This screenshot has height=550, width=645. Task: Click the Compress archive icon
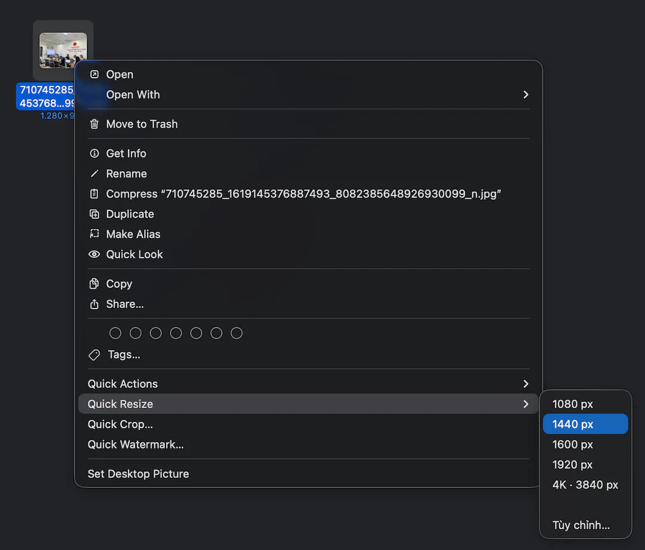[x=94, y=194]
